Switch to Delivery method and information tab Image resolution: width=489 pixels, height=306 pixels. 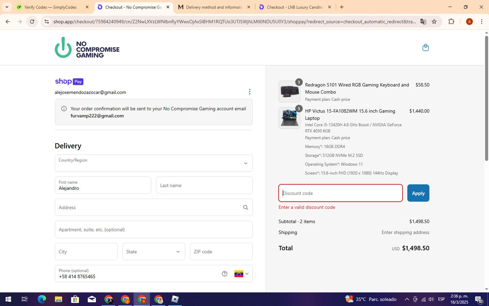[214, 7]
